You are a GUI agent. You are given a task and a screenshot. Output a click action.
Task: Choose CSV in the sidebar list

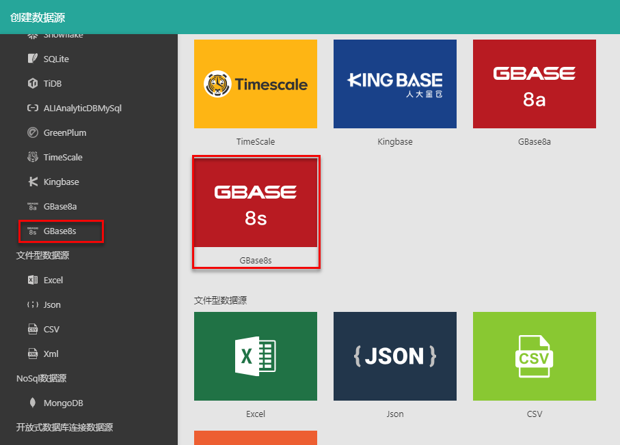(51, 329)
